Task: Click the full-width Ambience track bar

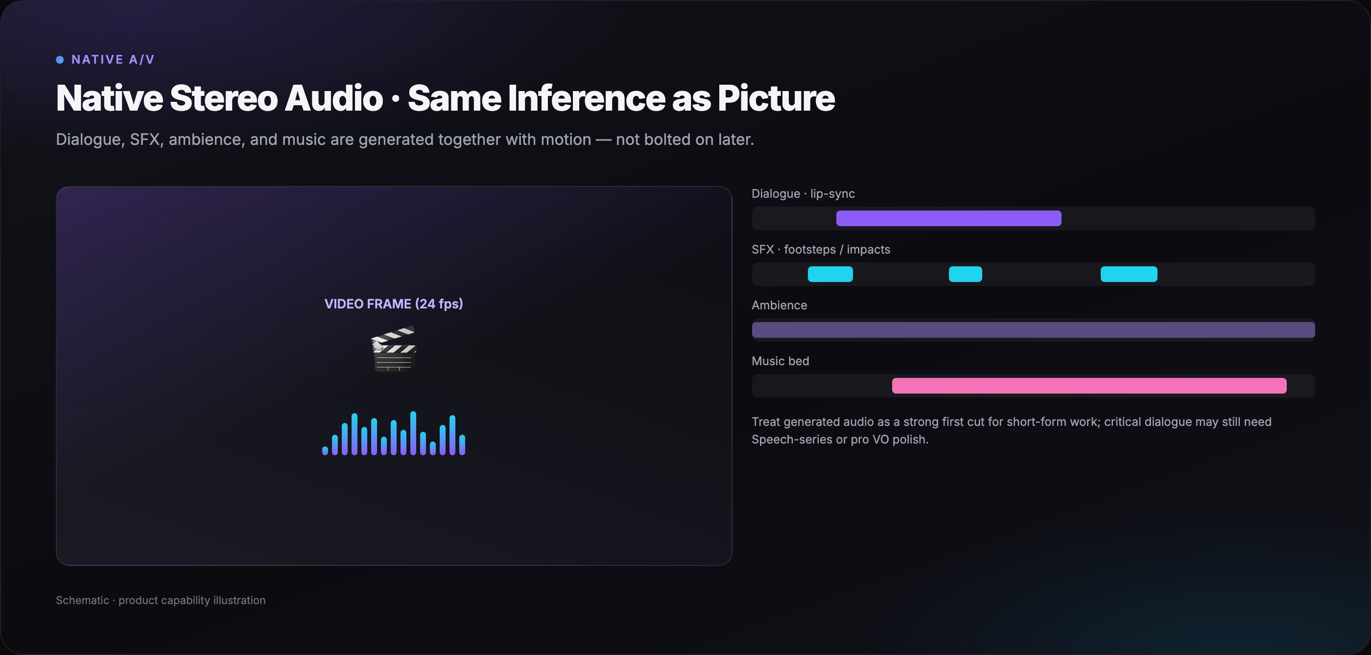Action: point(1033,330)
